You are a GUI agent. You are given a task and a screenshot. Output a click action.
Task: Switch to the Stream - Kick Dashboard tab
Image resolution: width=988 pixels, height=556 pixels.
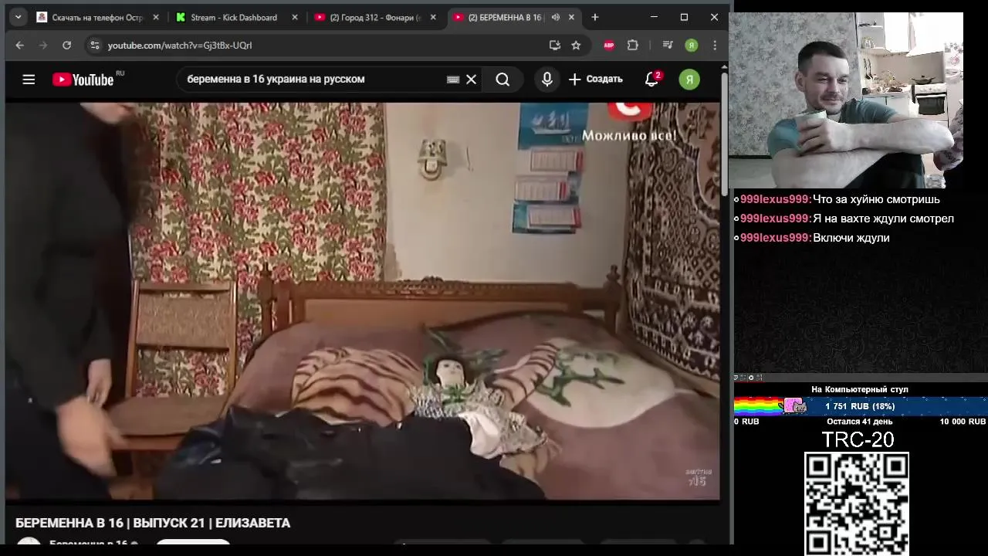236,17
